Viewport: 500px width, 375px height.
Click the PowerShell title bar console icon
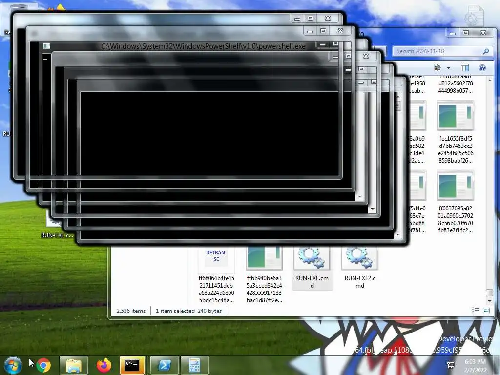click(46, 46)
